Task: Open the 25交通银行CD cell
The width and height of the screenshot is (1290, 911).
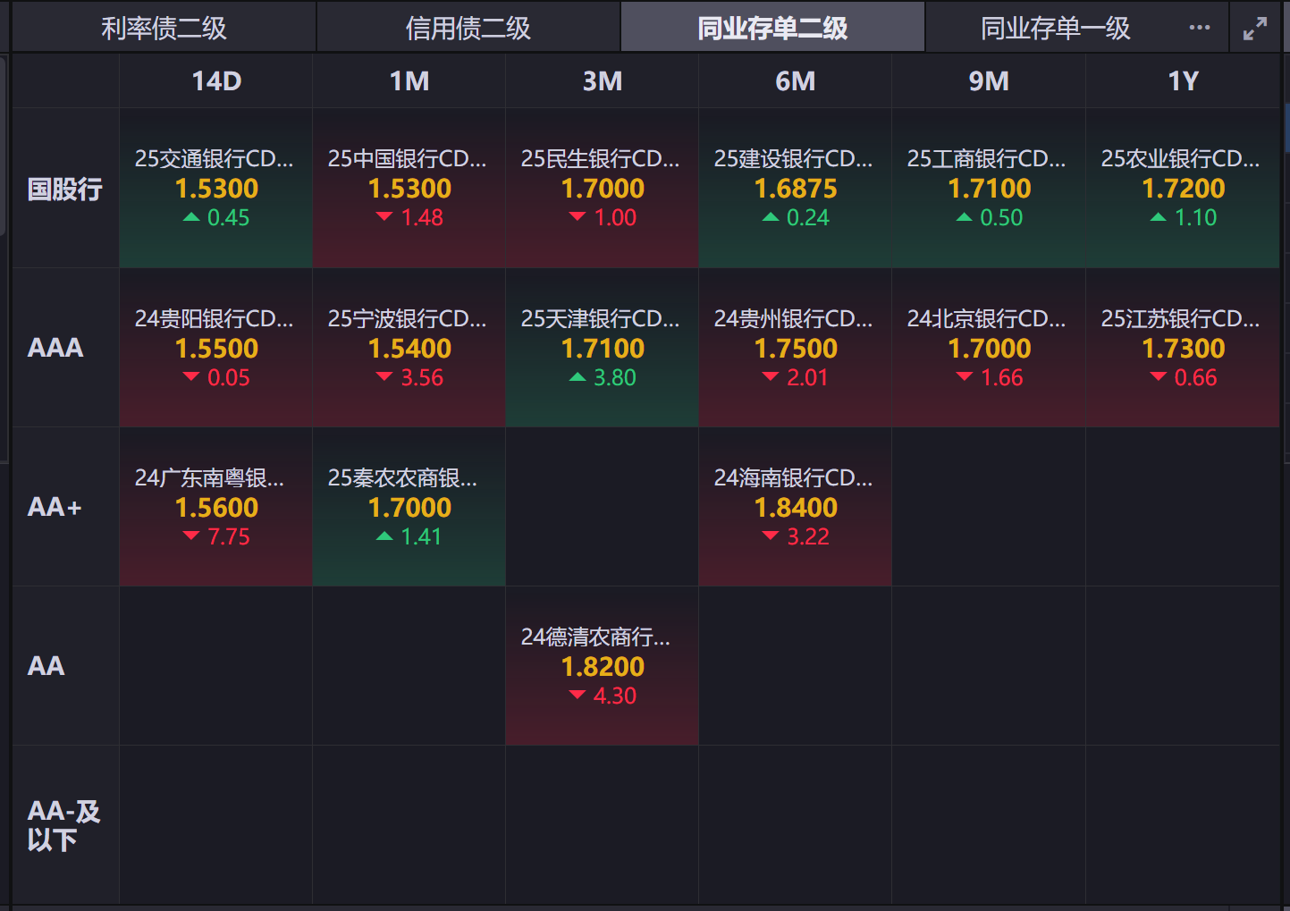Action: pos(216,189)
